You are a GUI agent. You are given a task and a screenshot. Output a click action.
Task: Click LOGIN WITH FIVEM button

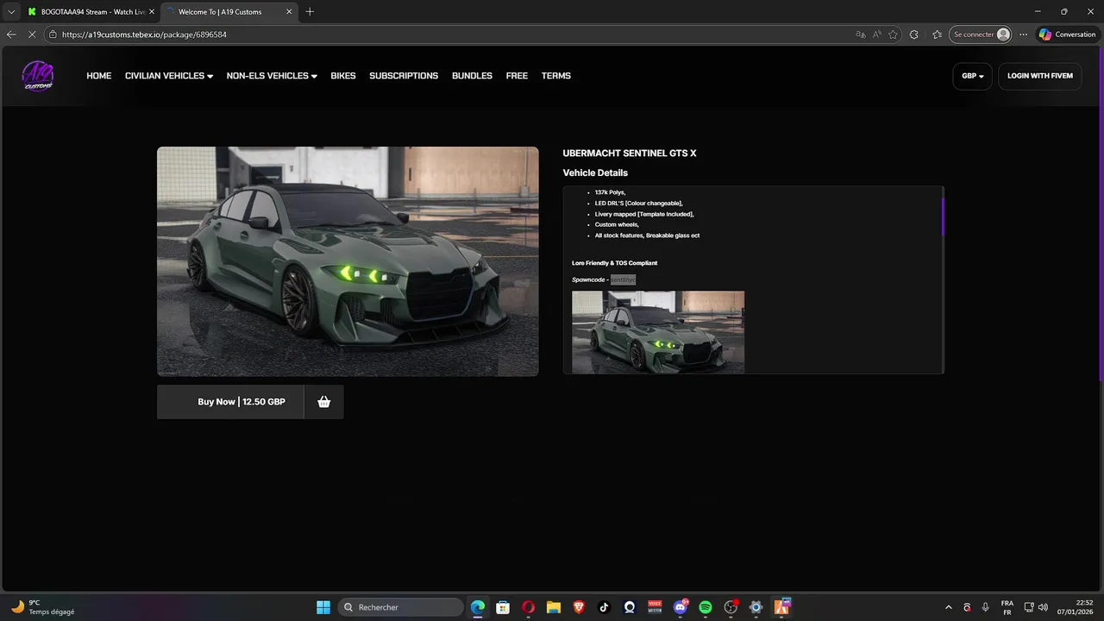tap(1039, 76)
